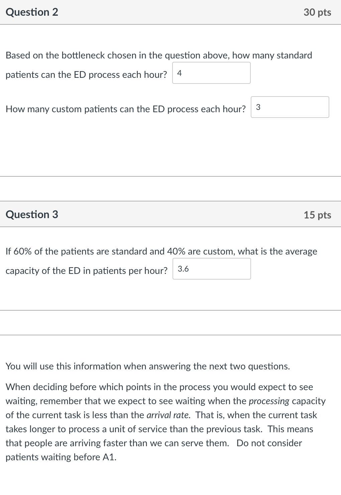This screenshot has height=495, width=341.
Task: Click the 'Do not consider' sentence
Action: [x=269, y=443]
